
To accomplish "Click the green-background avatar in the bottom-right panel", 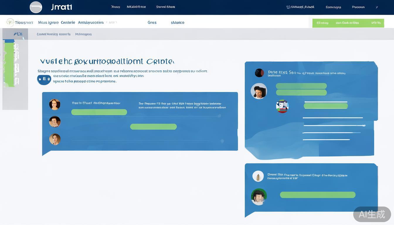I will (x=259, y=197).
